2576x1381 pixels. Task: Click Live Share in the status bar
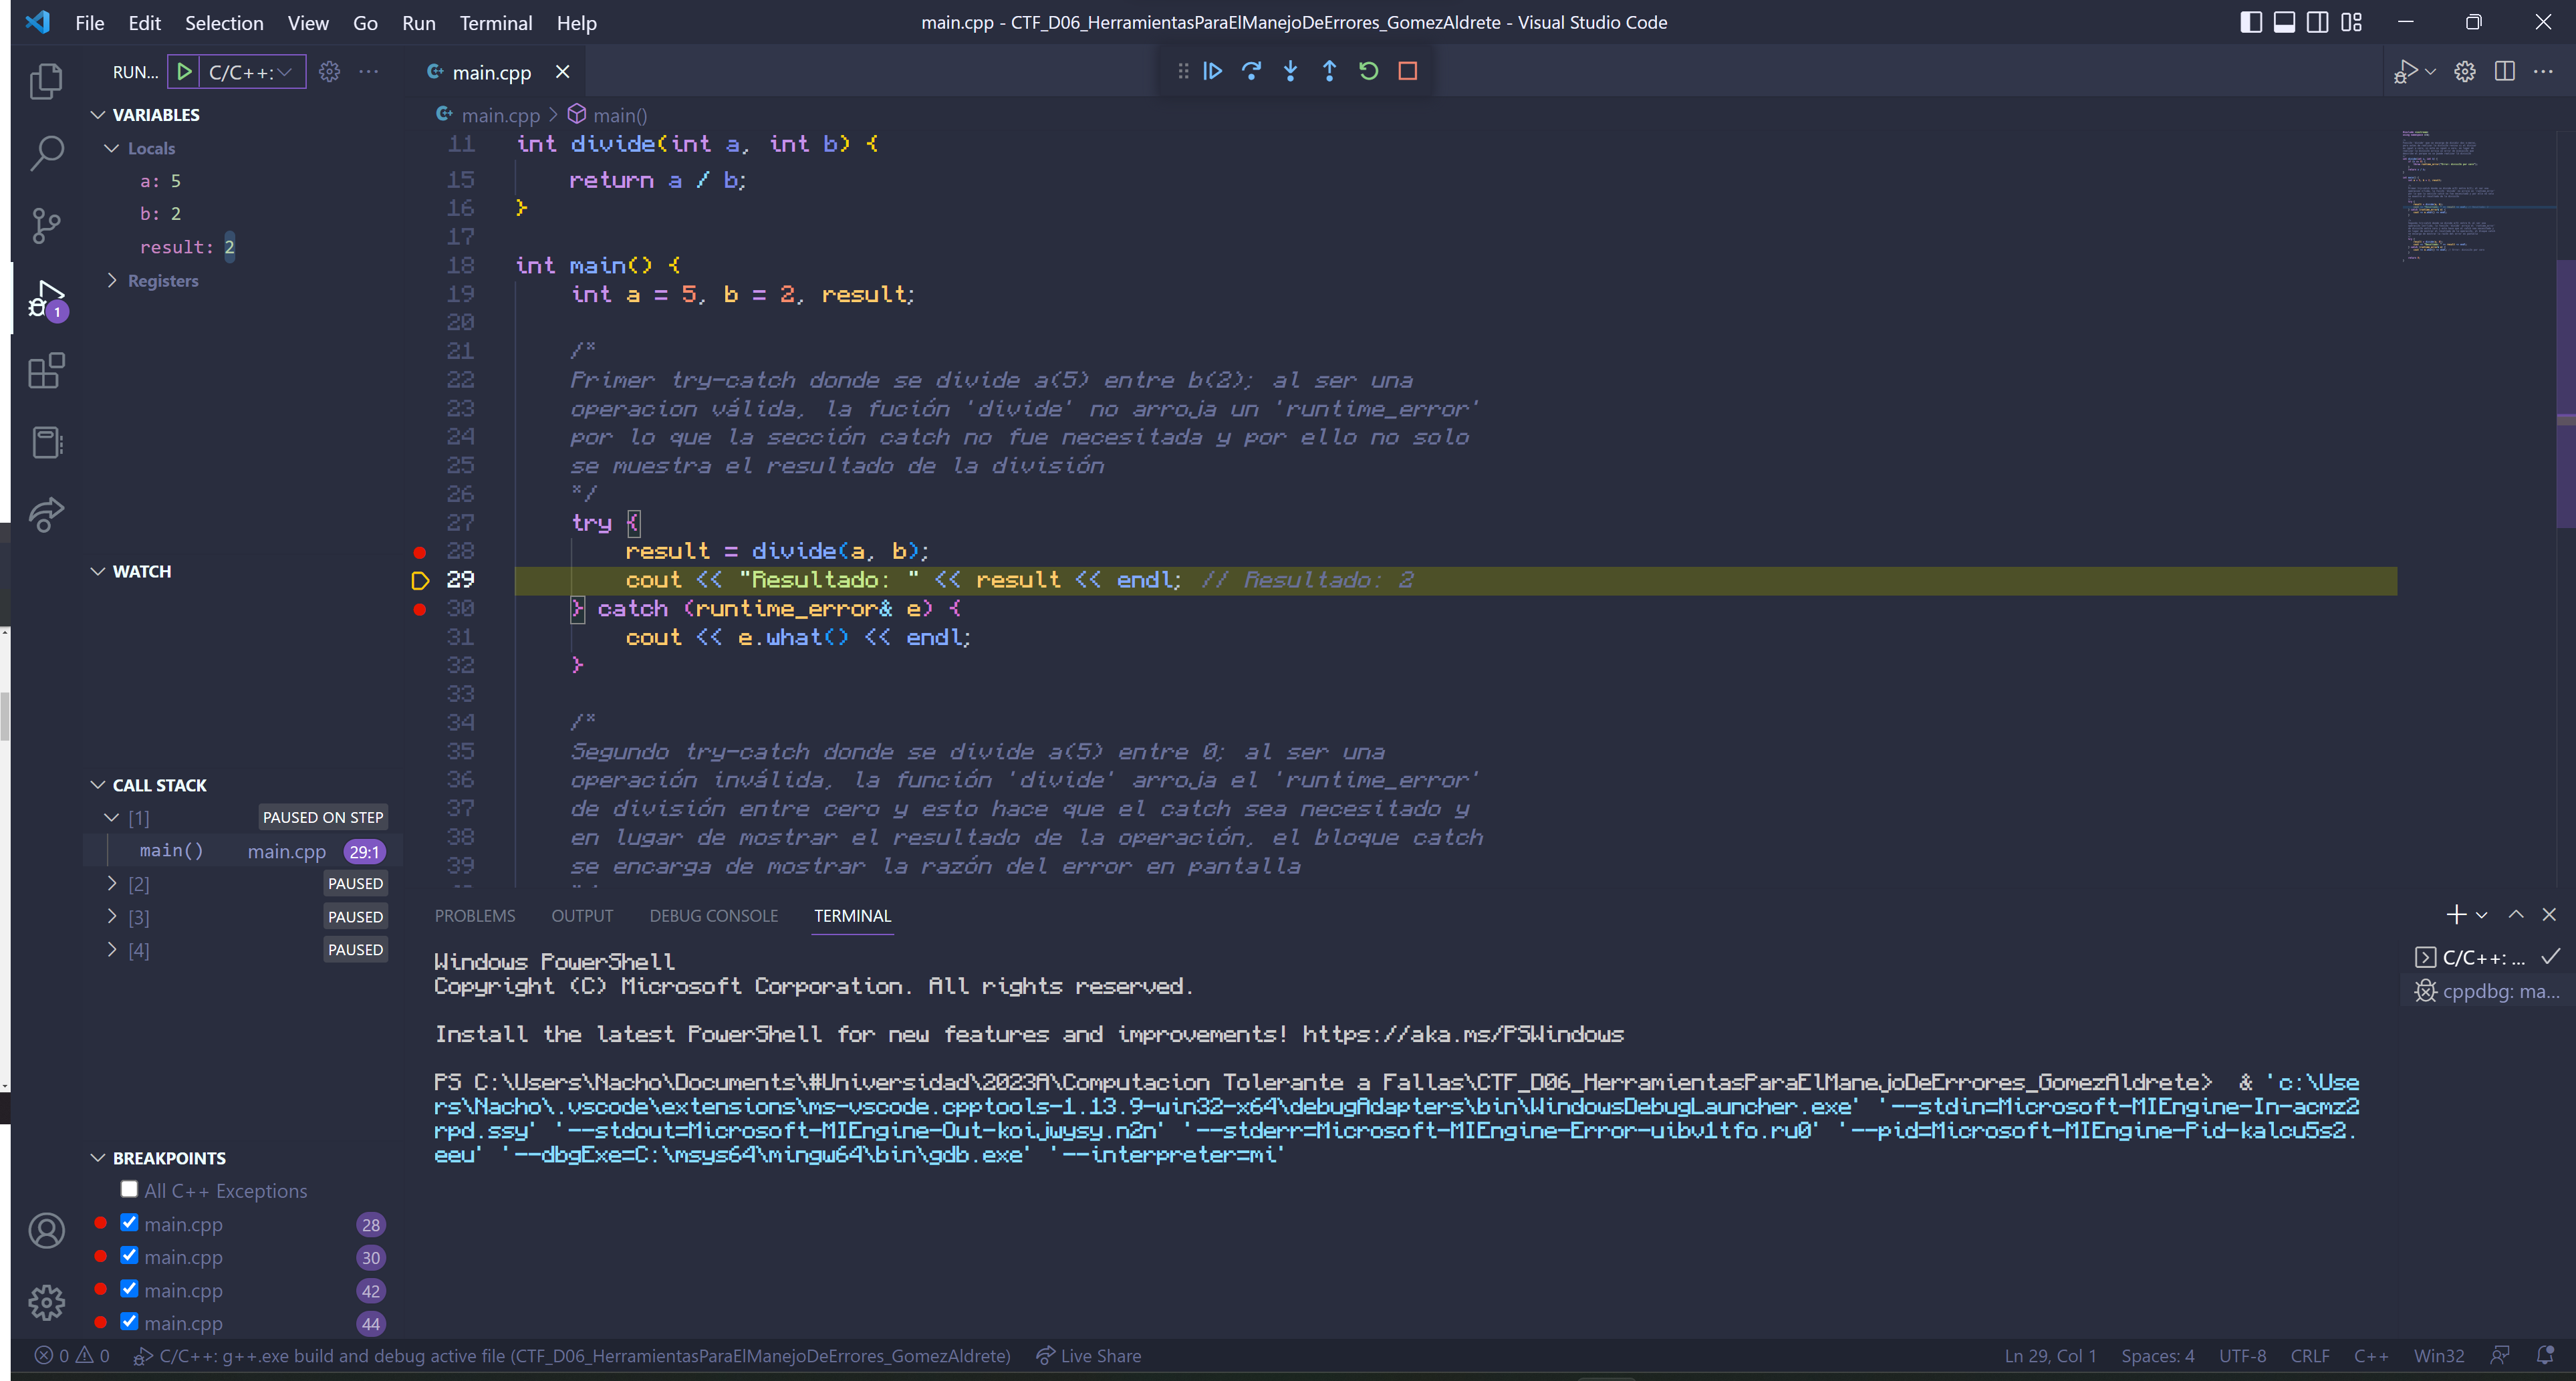(x=1088, y=1355)
